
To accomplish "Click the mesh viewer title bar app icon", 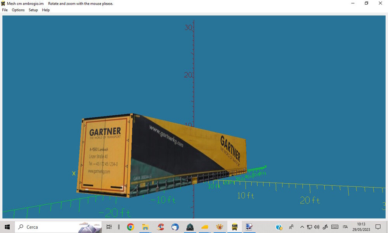I will pyautogui.click(x=3, y=3).
